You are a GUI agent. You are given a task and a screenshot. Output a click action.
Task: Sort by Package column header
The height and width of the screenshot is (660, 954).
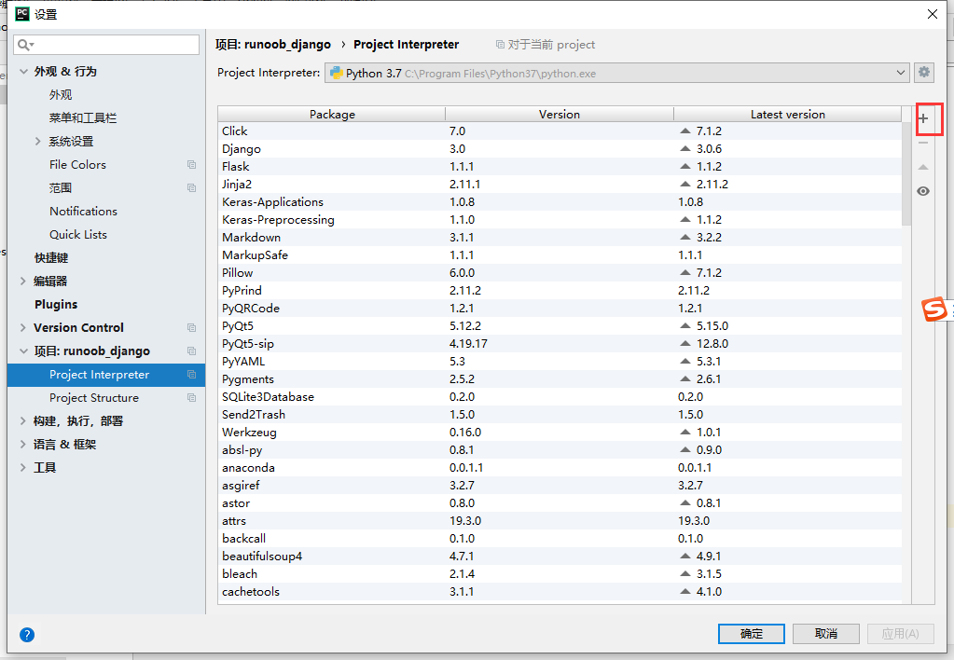[x=332, y=115]
